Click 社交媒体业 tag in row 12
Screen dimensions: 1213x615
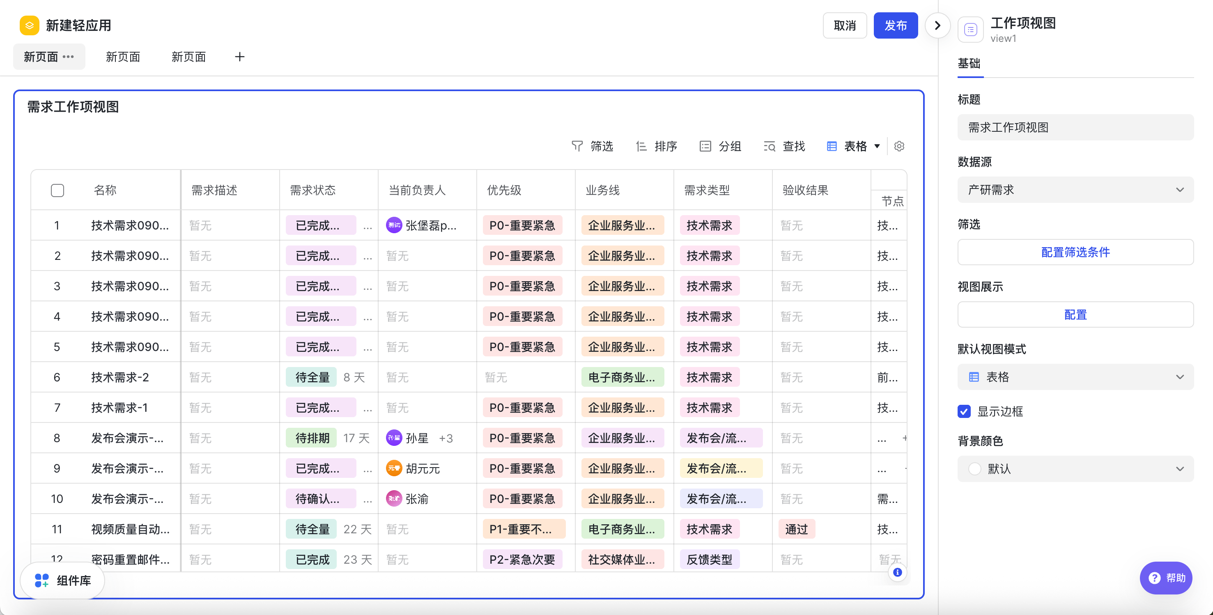click(623, 560)
